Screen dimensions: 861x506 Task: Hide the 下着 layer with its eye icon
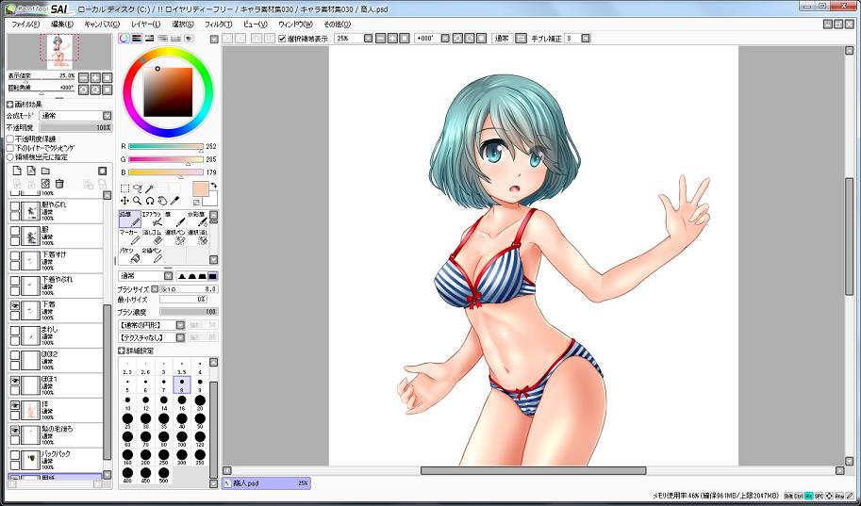[15, 306]
